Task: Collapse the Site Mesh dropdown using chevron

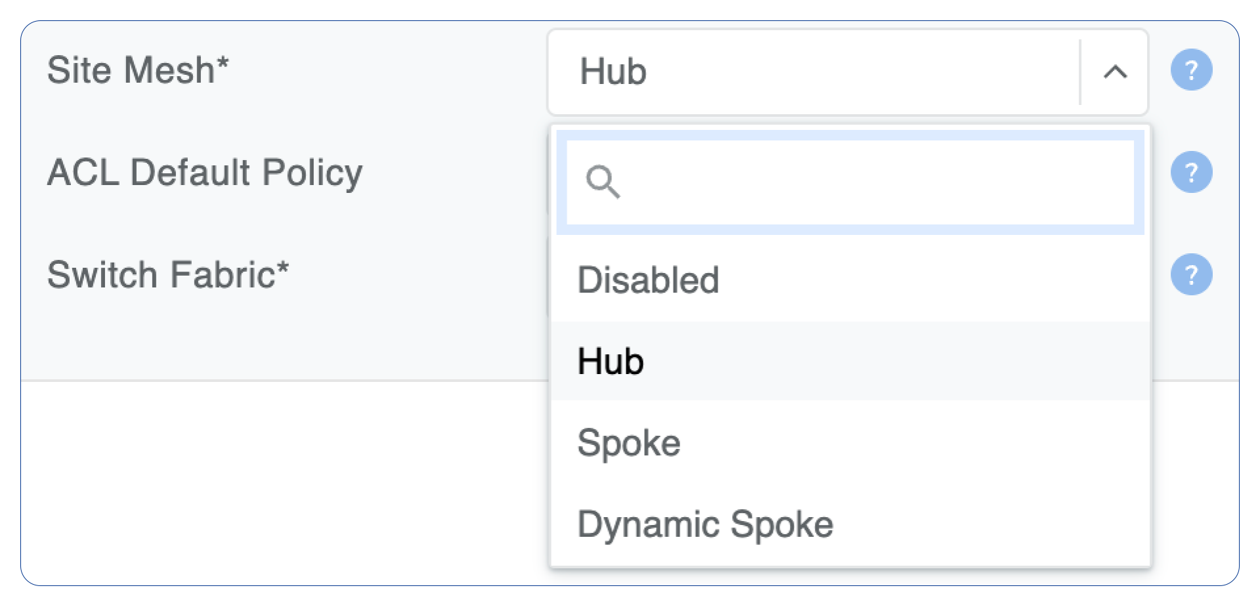Action: tap(1115, 72)
